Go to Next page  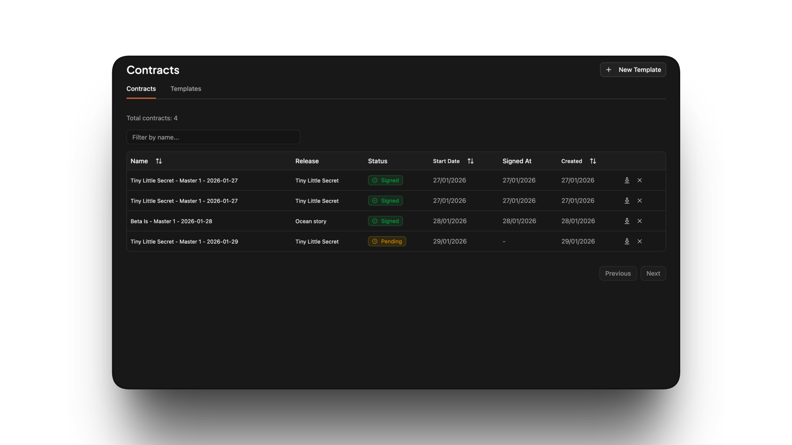click(x=653, y=274)
